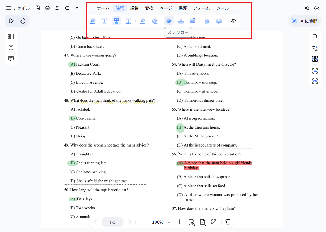Open the page thumbnails panel
Viewport: 326px width, 232px height.
coord(11,37)
